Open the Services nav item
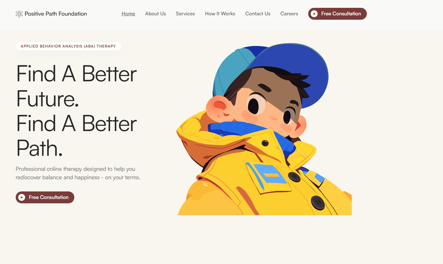Viewport: 443px width, 264px height. click(x=185, y=14)
